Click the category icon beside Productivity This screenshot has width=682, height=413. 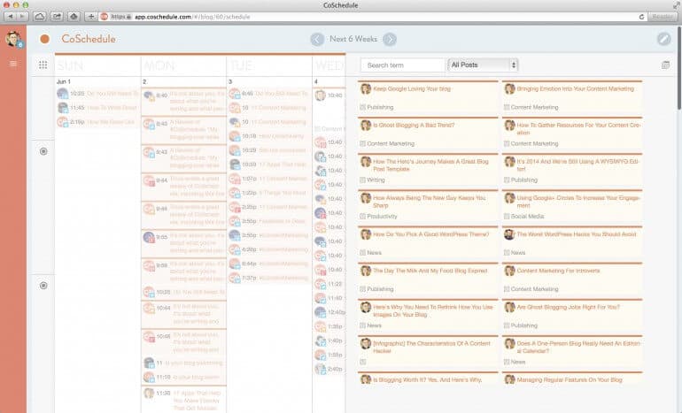click(x=363, y=217)
